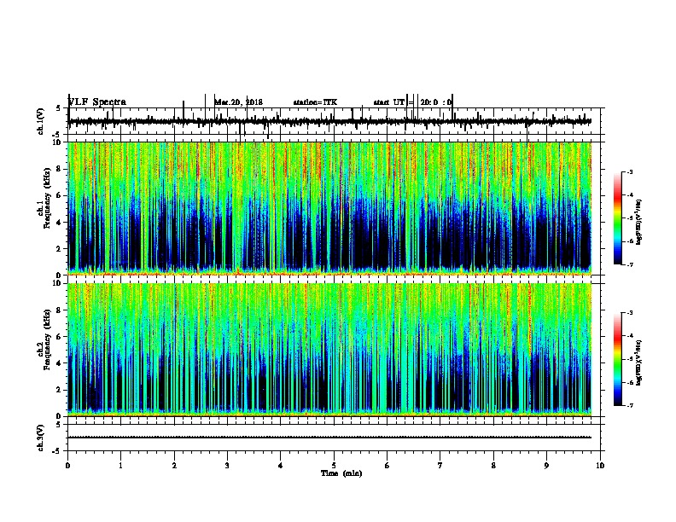The height and width of the screenshot is (522, 676).
Task: Select the "Time (min)" x-axis label
Action: (x=341, y=473)
